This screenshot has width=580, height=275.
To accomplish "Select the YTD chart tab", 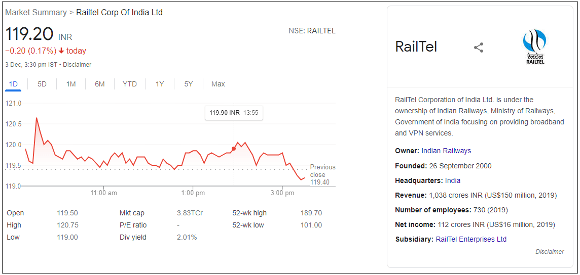I will click(130, 84).
